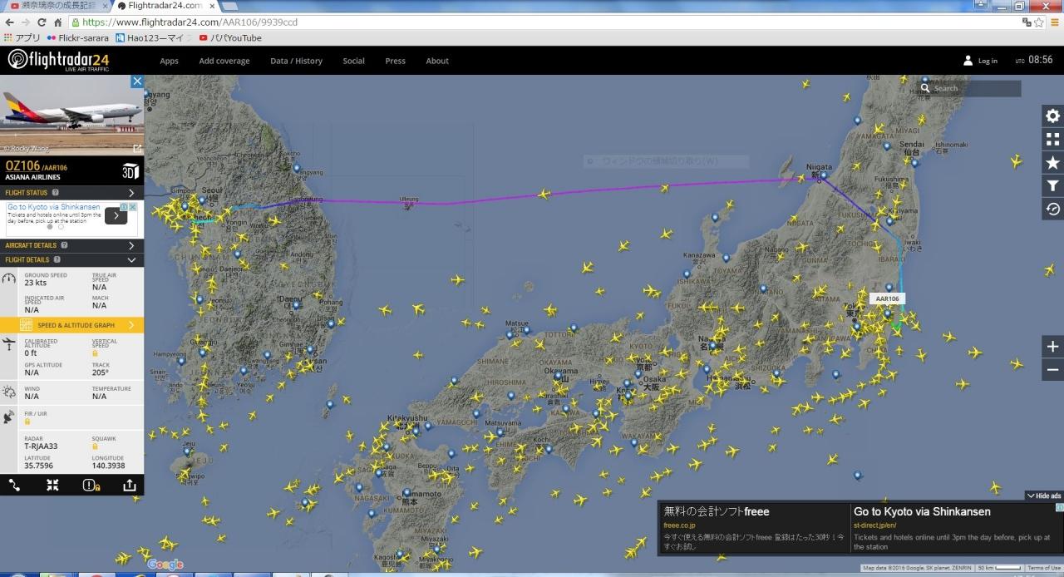Collapse the Flight Details section

point(71,259)
